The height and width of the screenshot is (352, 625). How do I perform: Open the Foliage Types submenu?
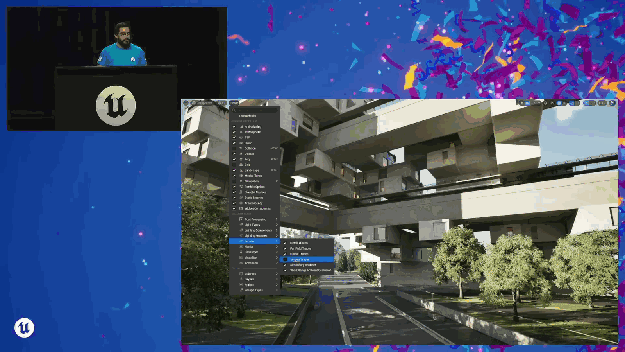click(x=254, y=290)
